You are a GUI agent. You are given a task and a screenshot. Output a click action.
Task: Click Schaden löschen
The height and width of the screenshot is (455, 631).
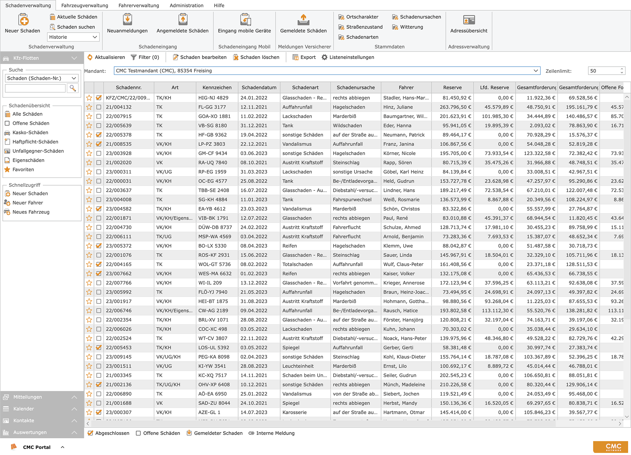coord(256,57)
